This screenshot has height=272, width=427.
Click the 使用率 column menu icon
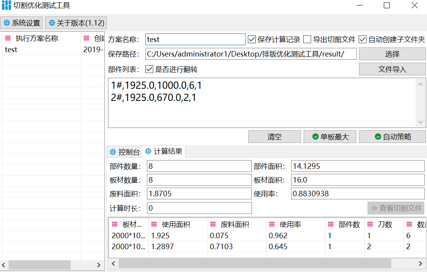pos(272,225)
